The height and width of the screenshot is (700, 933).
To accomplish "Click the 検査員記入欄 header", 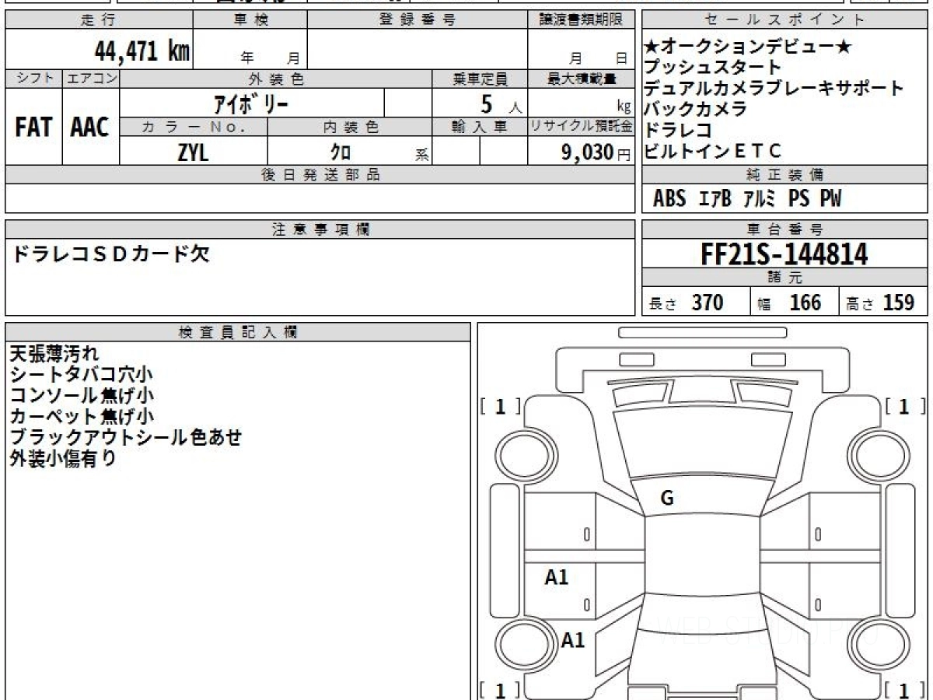I will (238, 332).
